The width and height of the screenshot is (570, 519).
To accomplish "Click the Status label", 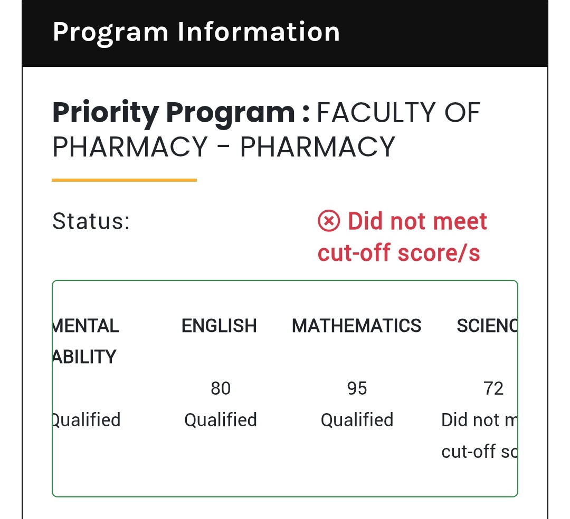I will point(91,221).
